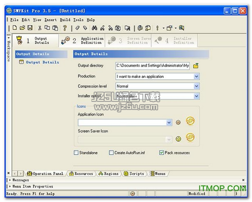
Task: Switch to Regions bottom tab
Action: coord(109,174)
